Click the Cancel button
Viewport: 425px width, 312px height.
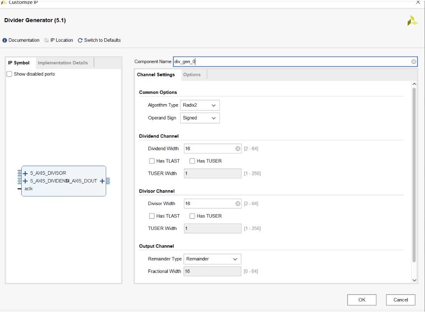pyautogui.click(x=401, y=300)
